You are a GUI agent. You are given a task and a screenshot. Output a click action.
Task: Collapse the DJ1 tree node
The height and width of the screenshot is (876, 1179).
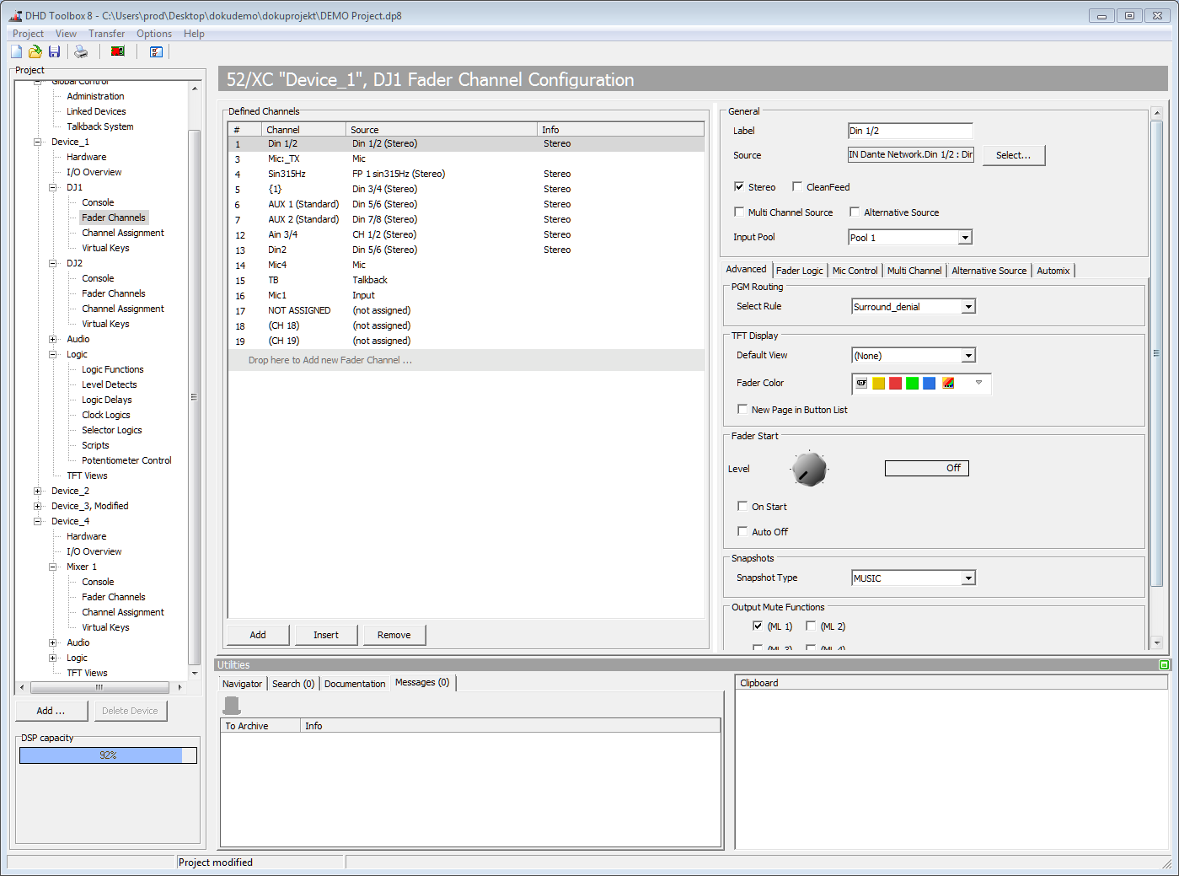(x=53, y=186)
